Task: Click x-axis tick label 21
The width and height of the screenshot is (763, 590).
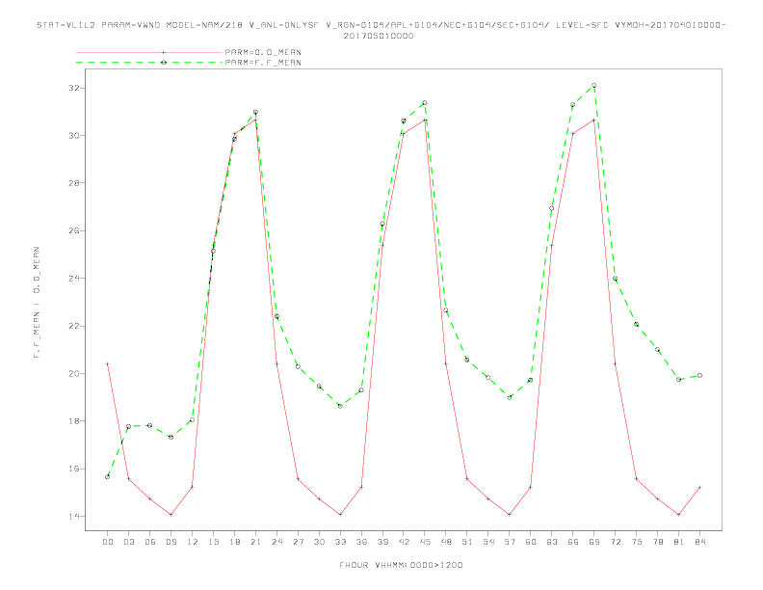Action: click(255, 542)
